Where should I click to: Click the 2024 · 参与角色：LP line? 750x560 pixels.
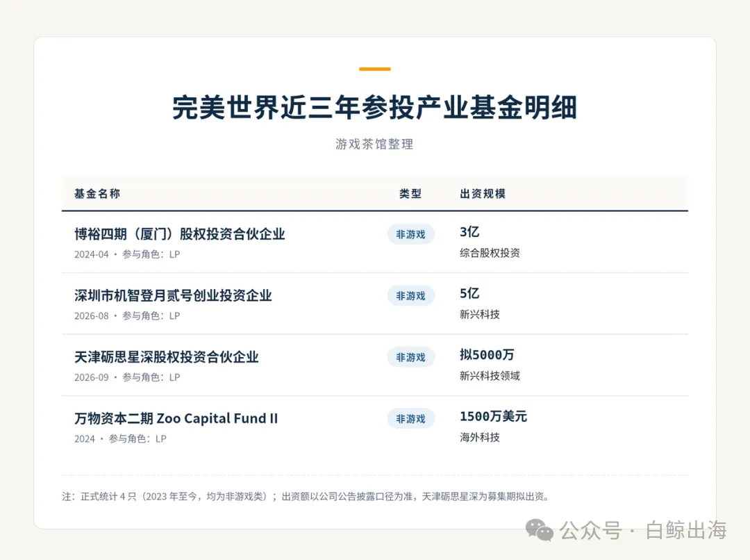121,439
